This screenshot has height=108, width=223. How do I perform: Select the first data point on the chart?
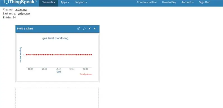(x=26, y=55)
